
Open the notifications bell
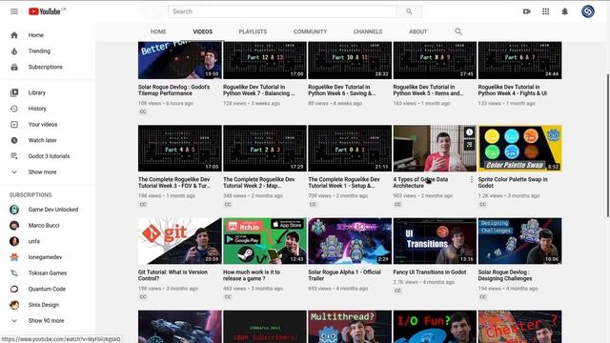pyautogui.click(x=564, y=11)
